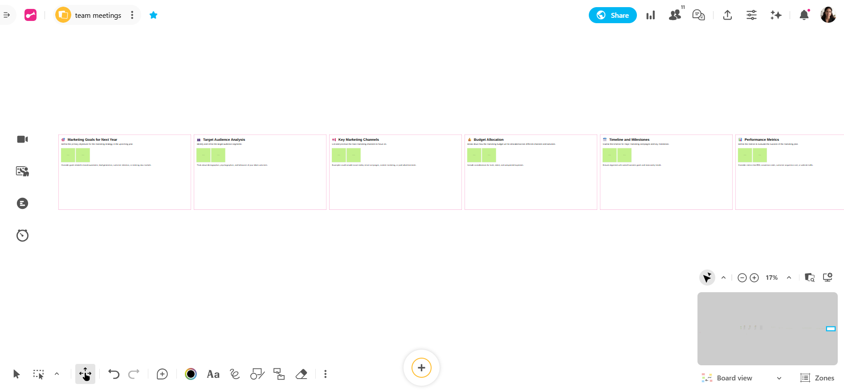Image resolution: width=844 pixels, height=392 pixels.
Task: Open the timer tool in left sidebar
Action: tap(22, 235)
